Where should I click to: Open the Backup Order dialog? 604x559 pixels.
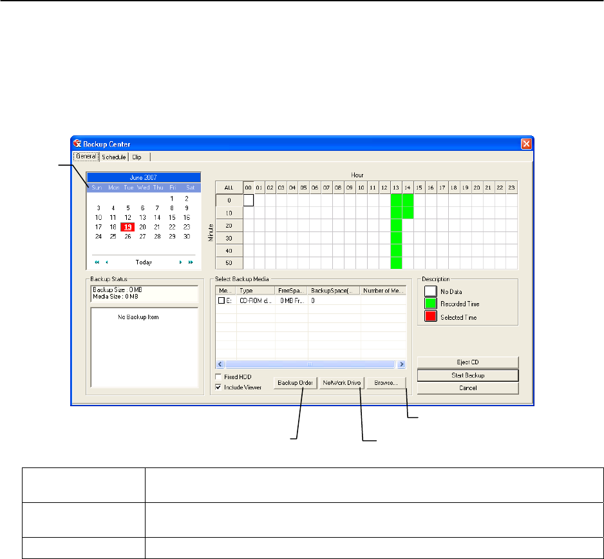point(295,383)
